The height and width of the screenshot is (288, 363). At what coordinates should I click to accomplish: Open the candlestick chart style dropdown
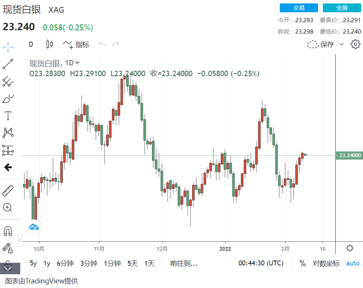pyautogui.click(x=50, y=44)
